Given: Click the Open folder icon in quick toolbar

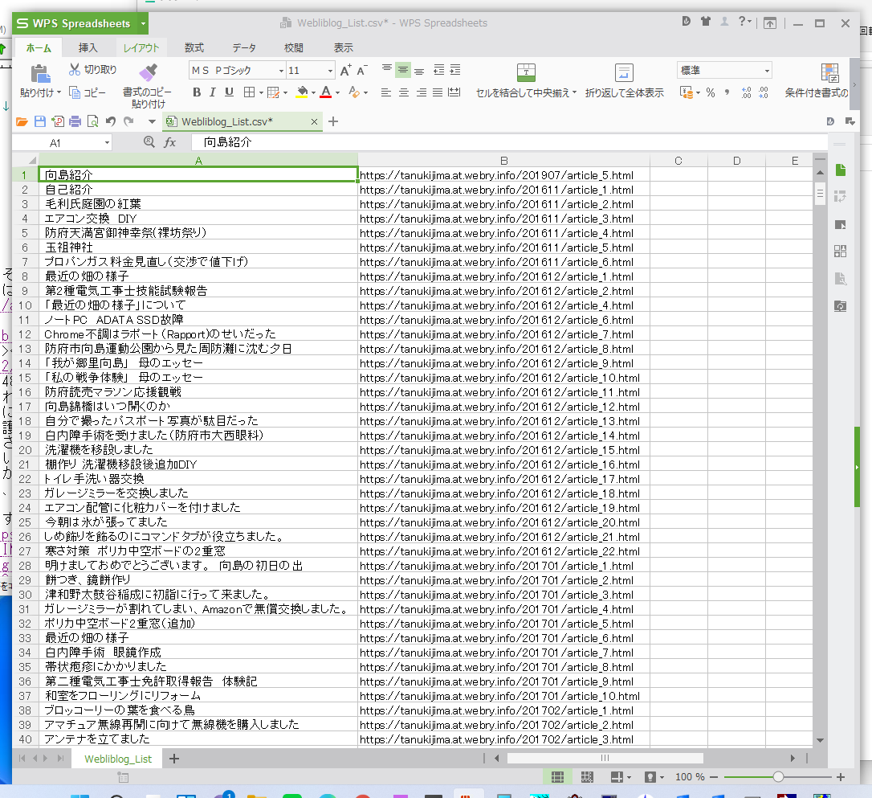Looking at the screenshot, I should tap(22, 121).
